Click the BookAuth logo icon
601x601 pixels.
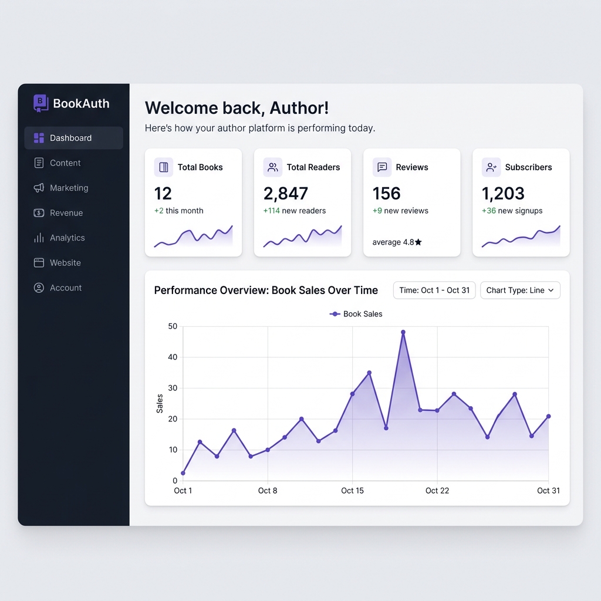point(40,103)
